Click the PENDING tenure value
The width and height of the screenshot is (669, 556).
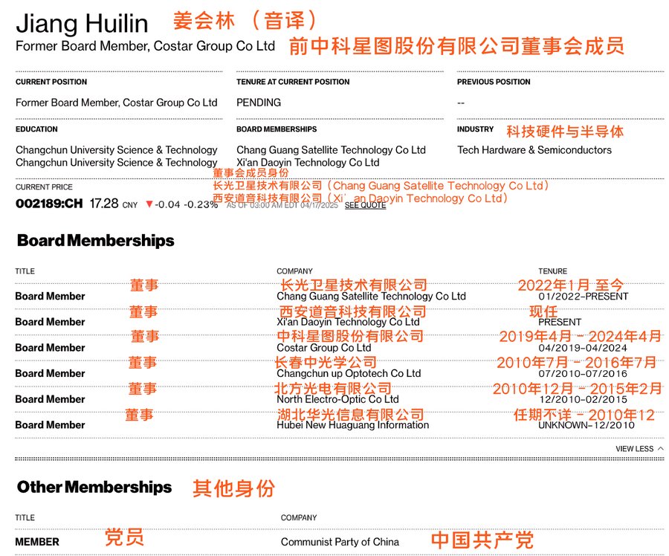pyautogui.click(x=259, y=103)
